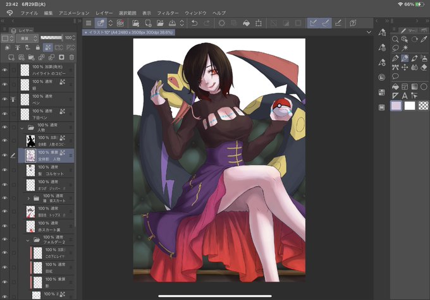Select the Move layer tool
This screenshot has width=430, height=300.
coord(405,67)
